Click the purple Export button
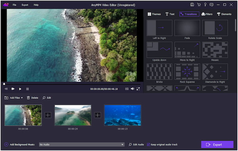Screen dimensions: 238x151 [x=217, y=145]
